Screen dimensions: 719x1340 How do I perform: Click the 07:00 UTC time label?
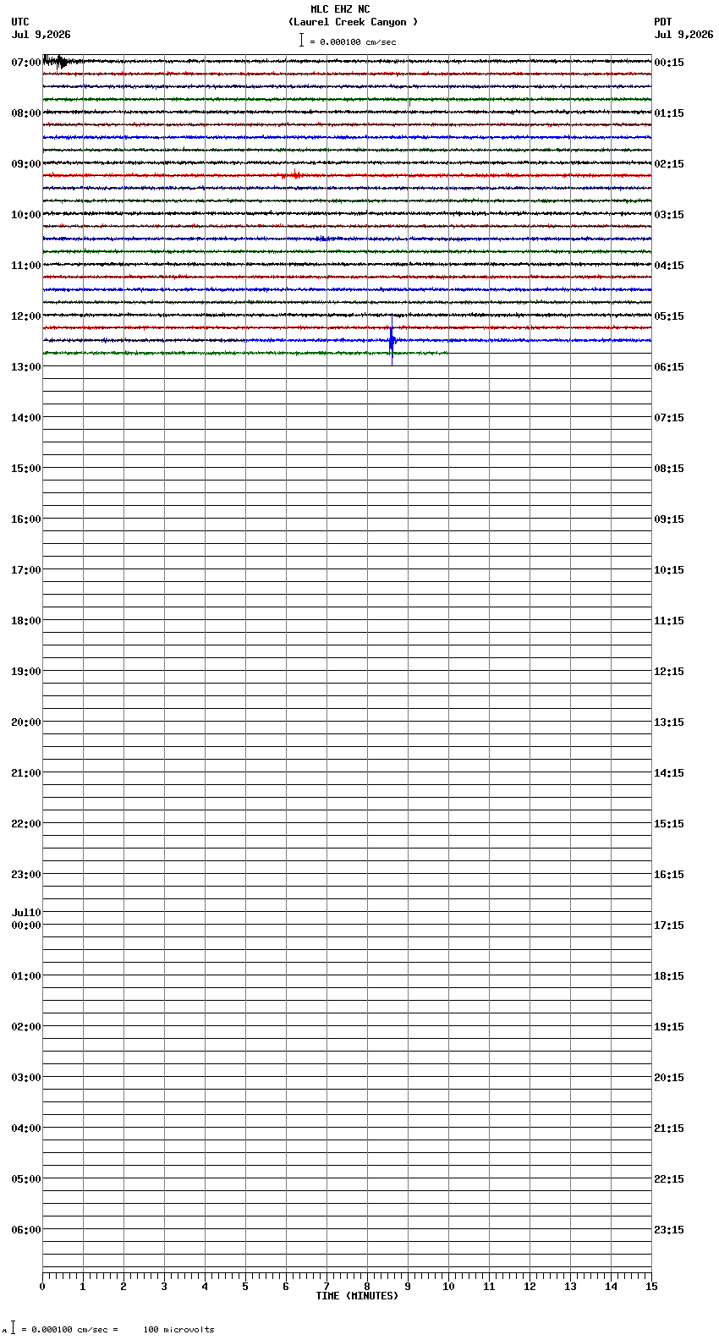click(26, 63)
